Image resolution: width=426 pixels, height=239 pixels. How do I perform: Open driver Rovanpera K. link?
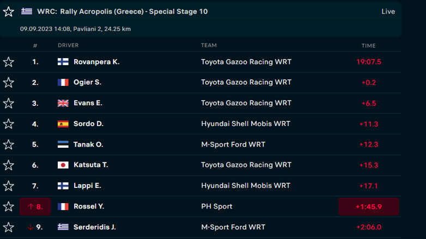coord(96,62)
